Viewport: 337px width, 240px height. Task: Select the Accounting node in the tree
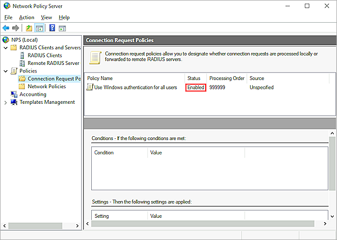pyautogui.click(x=32, y=94)
